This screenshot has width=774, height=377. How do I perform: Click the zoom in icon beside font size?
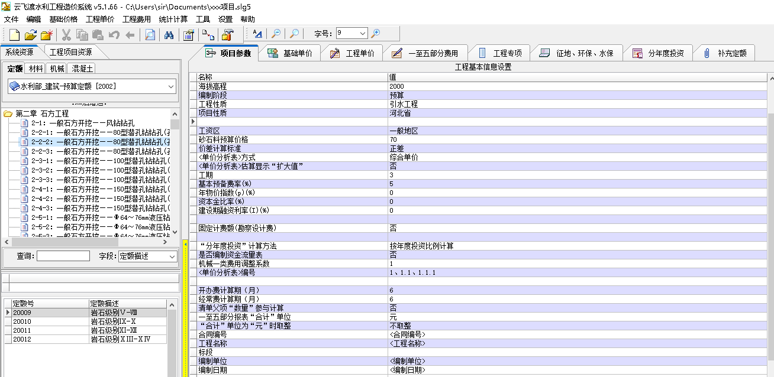[x=375, y=34]
